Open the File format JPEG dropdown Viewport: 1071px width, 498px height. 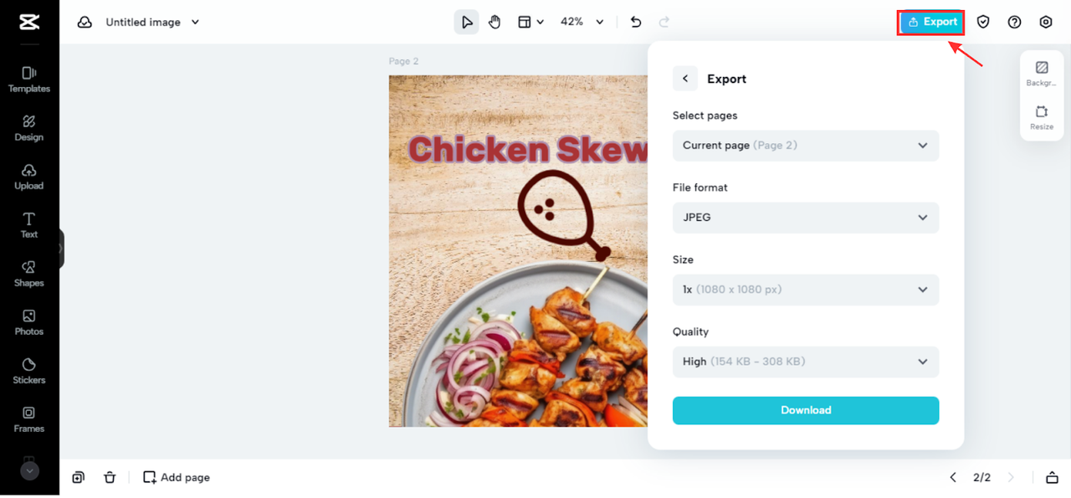[x=806, y=218]
